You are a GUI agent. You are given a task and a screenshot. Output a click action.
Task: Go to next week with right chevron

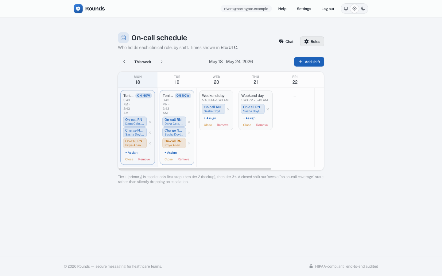(x=161, y=62)
